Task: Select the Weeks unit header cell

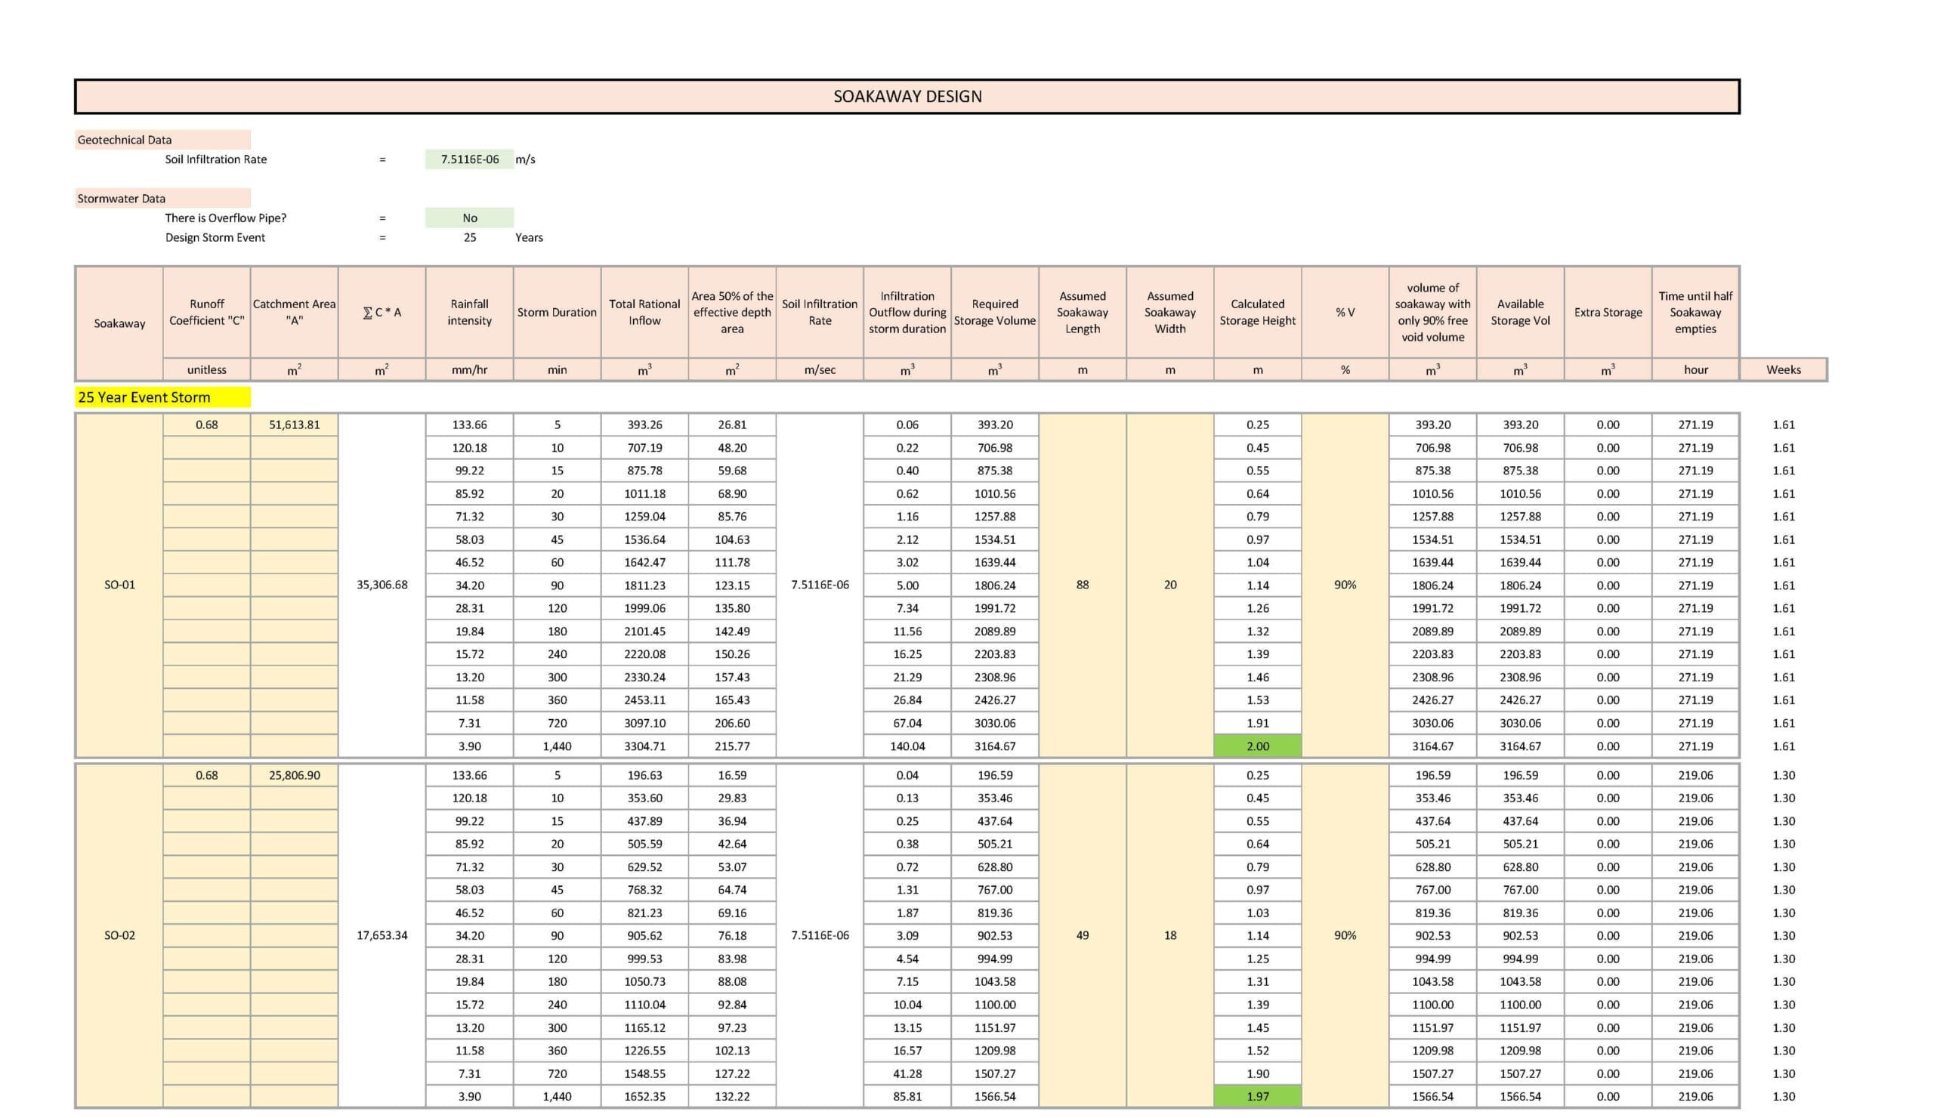Action: [1783, 369]
